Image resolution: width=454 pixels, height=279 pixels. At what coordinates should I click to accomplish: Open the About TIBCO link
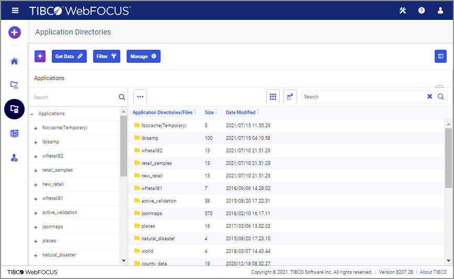(433, 272)
